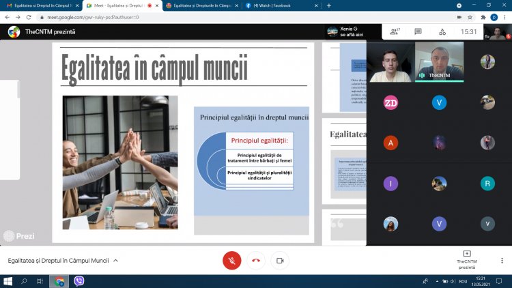The width and height of the screenshot is (512, 288).
Task: Expand meeting details chevron next to title
Action: (115, 261)
